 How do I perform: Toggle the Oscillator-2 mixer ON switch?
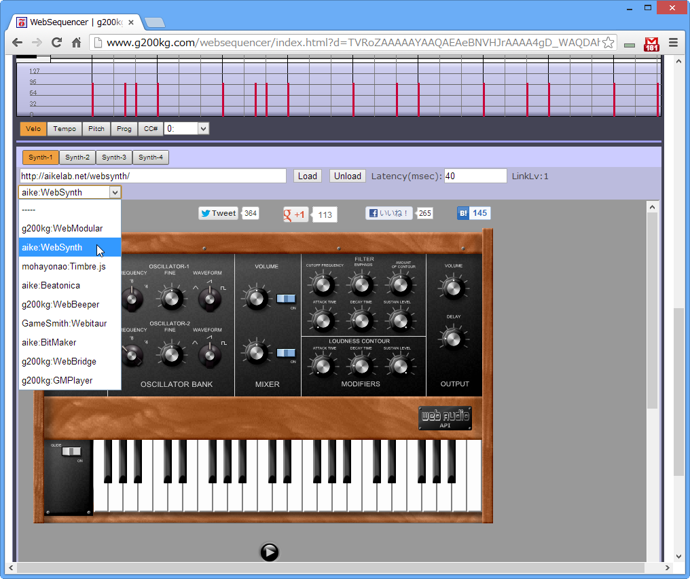(x=286, y=353)
